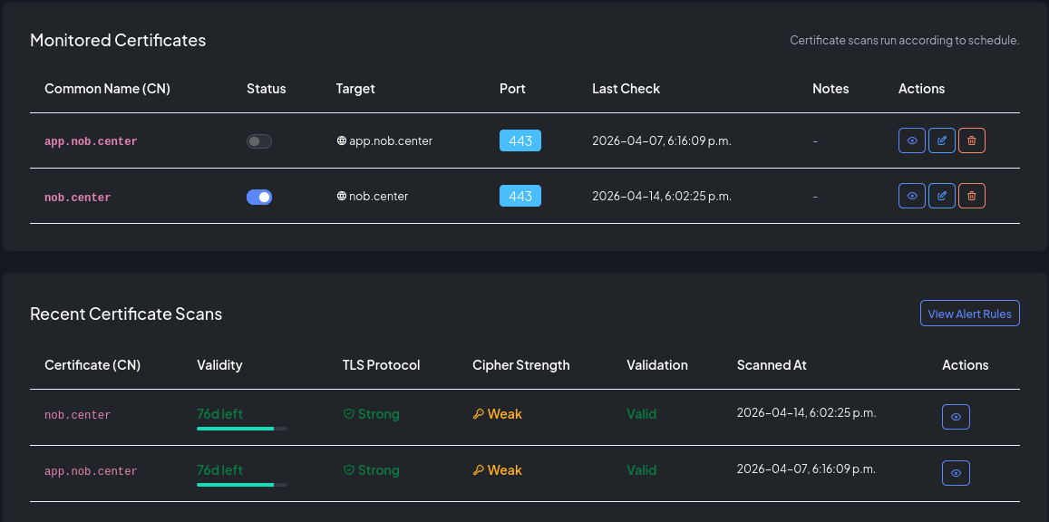Click key icon in app.nob.center scan row
This screenshot has width=1049, height=522.
[479, 470]
